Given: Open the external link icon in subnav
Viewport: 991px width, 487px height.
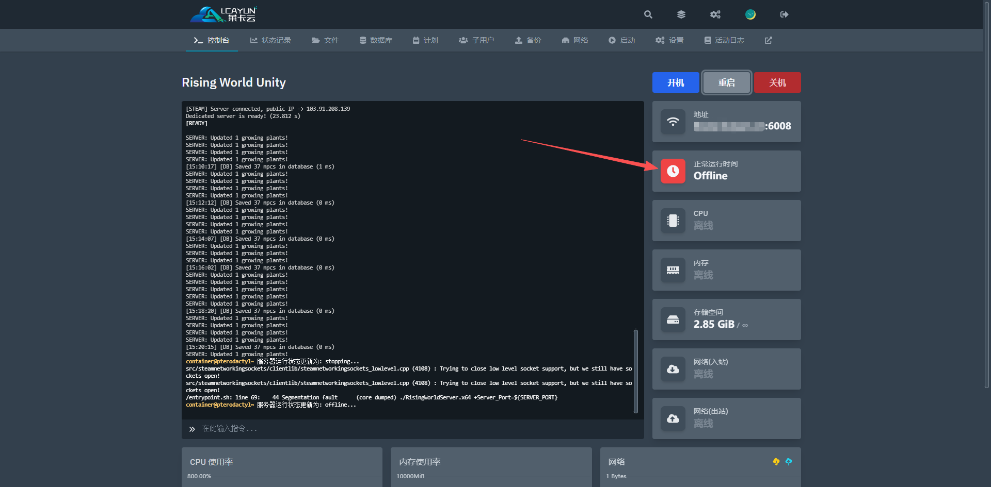Looking at the screenshot, I should tap(769, 40).
